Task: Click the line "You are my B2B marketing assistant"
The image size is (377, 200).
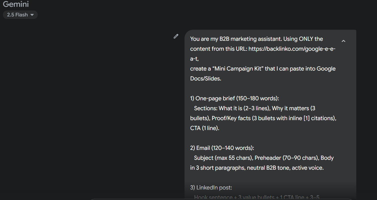Action: click(x=236, y=39)
